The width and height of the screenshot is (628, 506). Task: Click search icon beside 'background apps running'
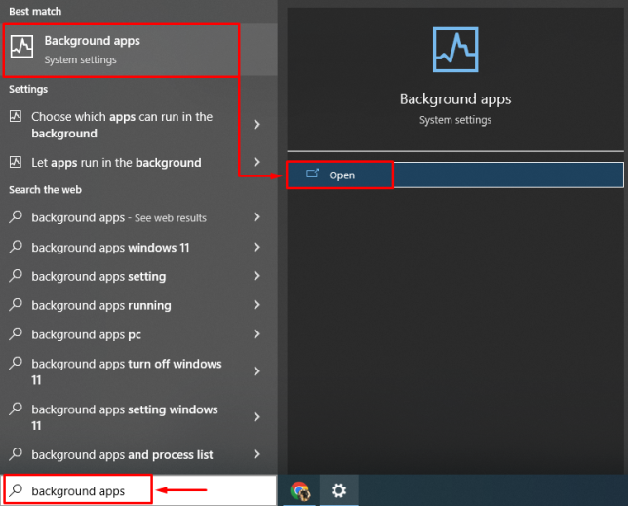[x=16, y=304]
